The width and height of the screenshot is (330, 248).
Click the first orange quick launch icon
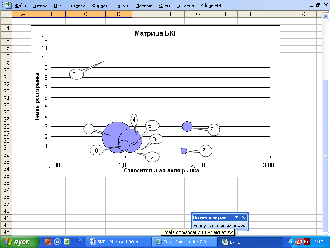pos(48,242)
